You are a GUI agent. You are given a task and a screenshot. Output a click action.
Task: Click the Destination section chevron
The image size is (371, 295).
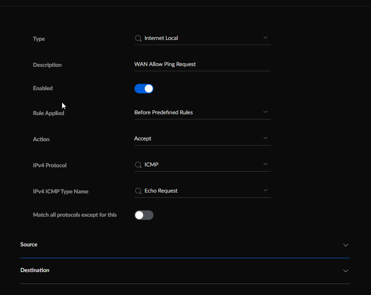[346, 270]
